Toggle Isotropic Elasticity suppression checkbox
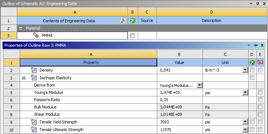Image resolution: width=268 pixels, height=134 pixels. pos(252,78)
